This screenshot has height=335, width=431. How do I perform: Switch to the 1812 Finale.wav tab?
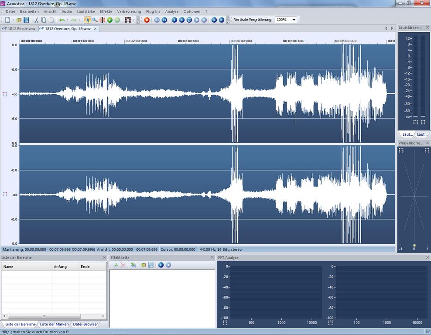(x=19, y=29)
